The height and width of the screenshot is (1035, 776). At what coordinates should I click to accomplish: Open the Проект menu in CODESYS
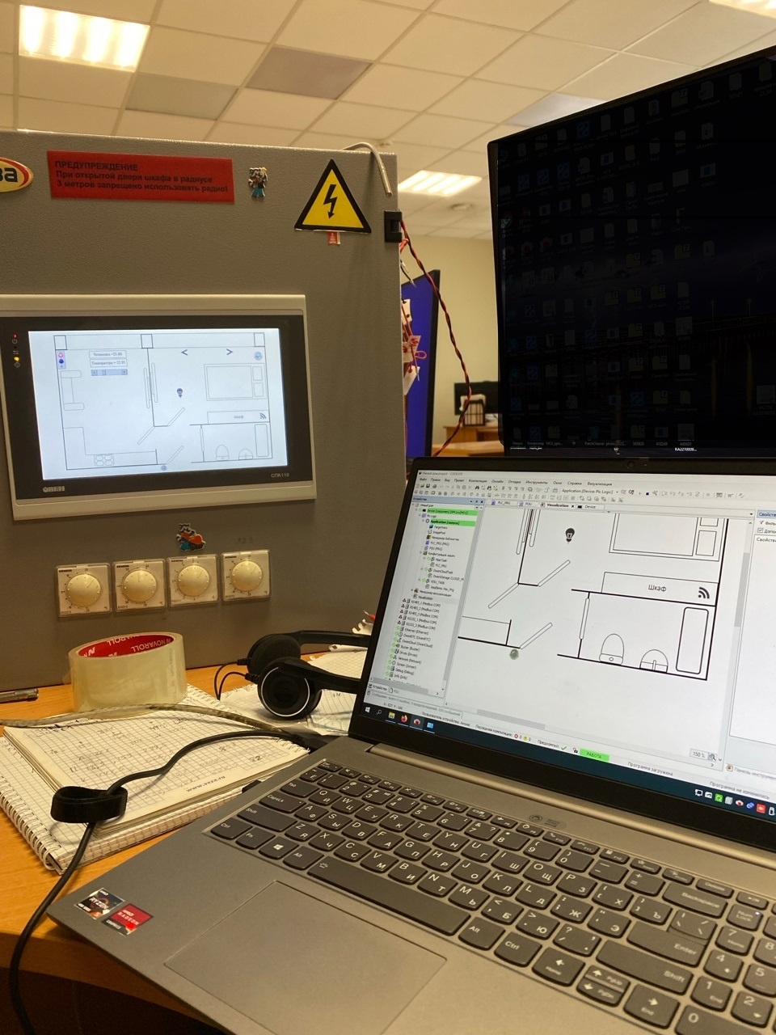[x=459, y=480]
